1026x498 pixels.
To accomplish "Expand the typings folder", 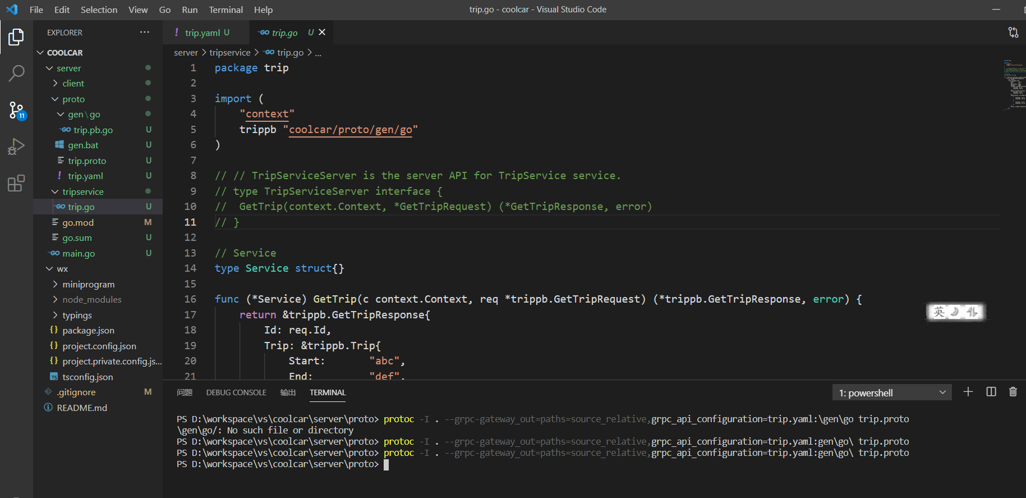I will (x=56, y=315).
